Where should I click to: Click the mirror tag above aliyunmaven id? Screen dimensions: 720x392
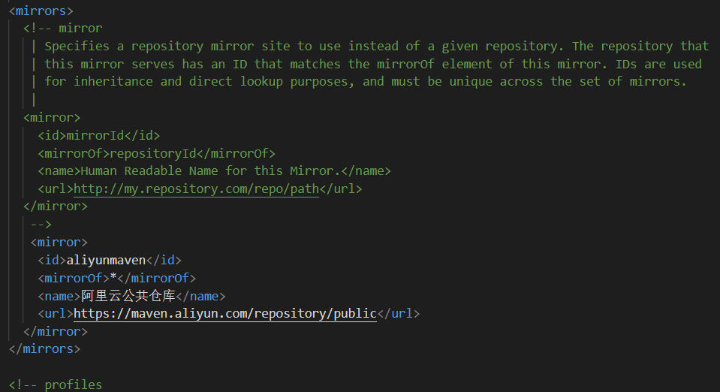[x=59, y=243]
